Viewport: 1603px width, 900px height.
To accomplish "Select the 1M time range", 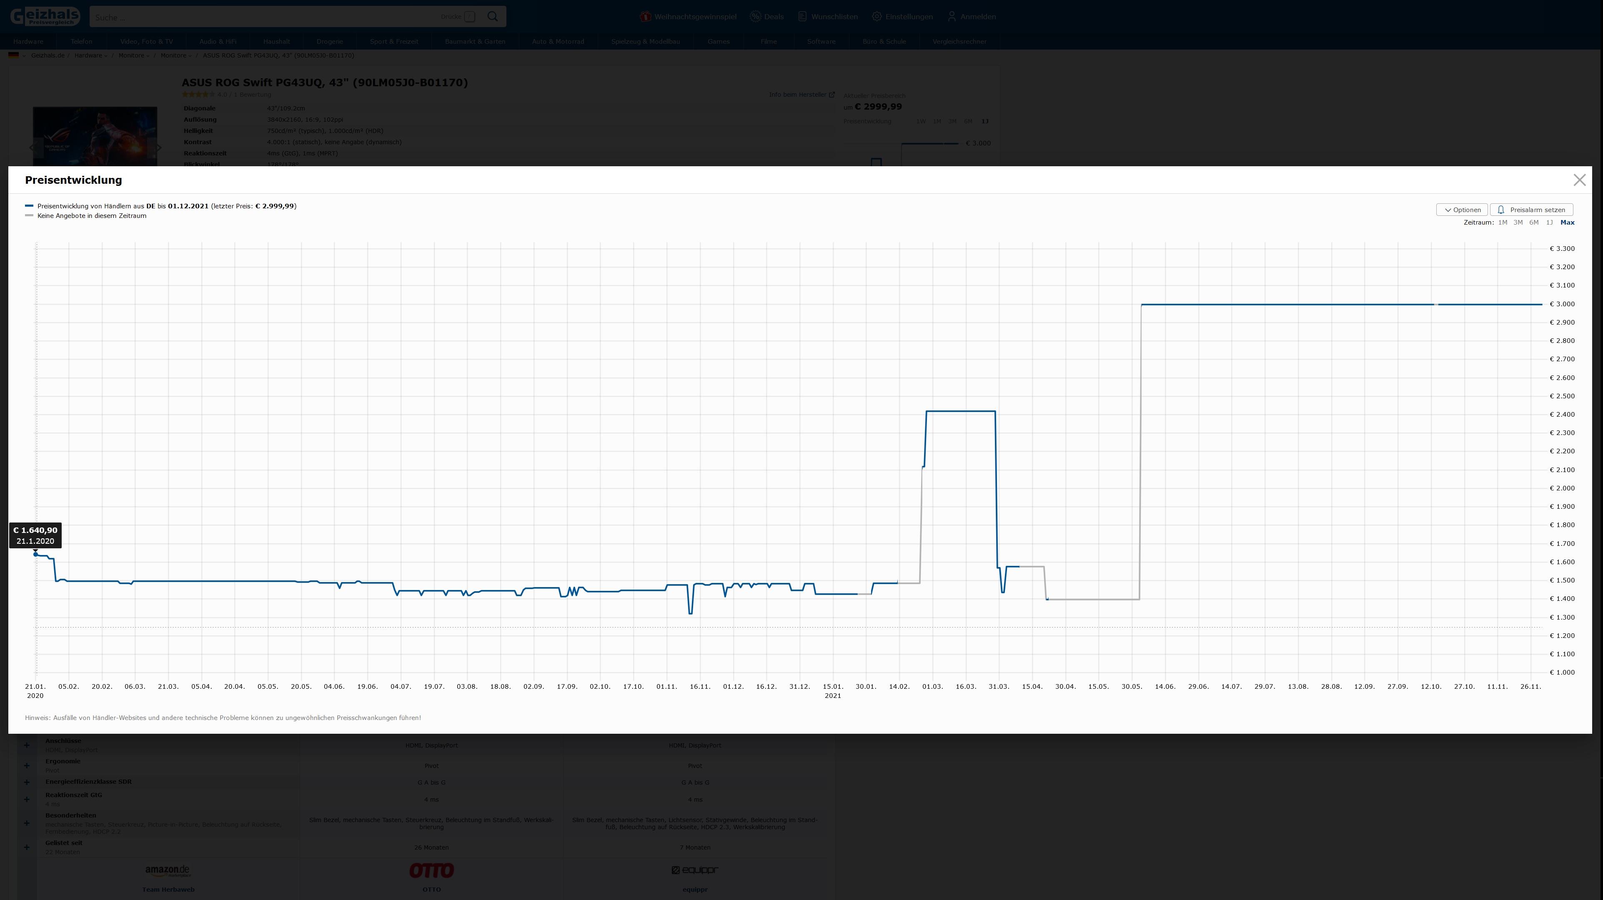I will tap(1502, 222).
